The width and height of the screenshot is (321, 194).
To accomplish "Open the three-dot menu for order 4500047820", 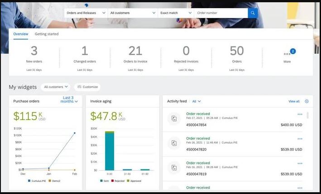I will (x=300, y=139).
